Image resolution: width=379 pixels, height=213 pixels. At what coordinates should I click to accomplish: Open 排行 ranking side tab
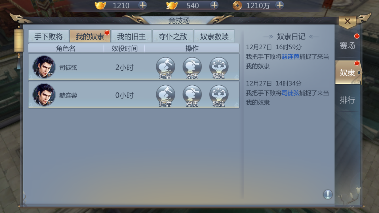point(348,100)
